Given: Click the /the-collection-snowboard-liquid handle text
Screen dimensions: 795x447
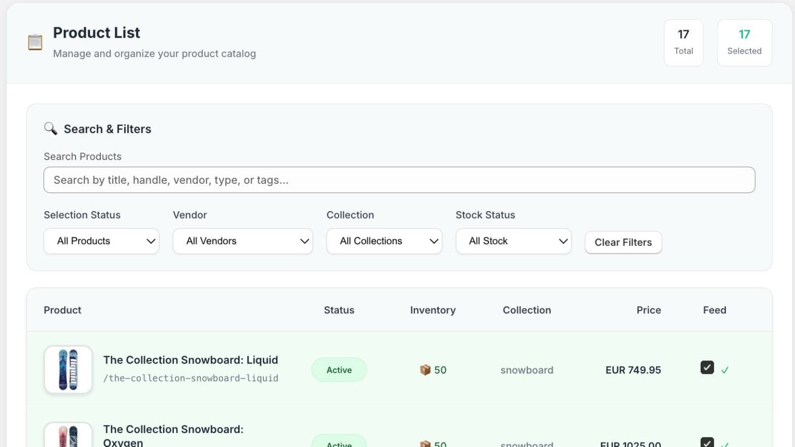Looking at the screenshot, I should point(190,378).
